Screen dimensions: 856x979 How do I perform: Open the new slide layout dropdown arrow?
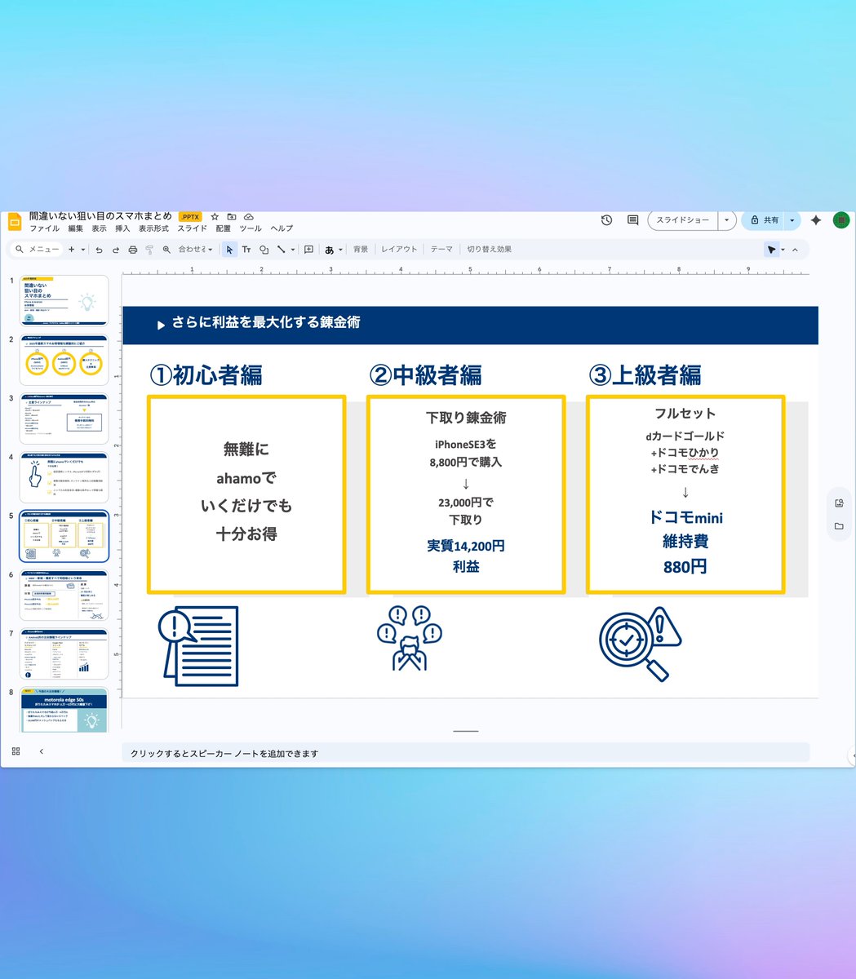coord(82,250)
